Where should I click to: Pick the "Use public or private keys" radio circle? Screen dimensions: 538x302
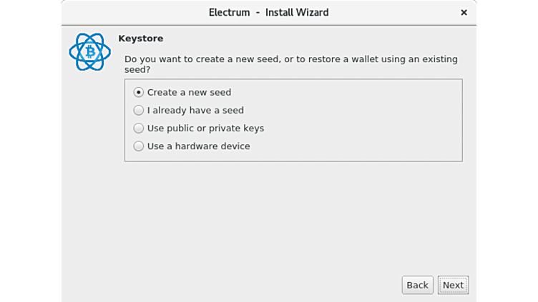pos(139,129)
